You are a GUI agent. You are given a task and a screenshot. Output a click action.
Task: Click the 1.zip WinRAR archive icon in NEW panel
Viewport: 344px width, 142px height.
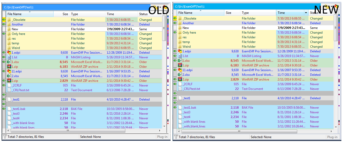click(180, 65)
